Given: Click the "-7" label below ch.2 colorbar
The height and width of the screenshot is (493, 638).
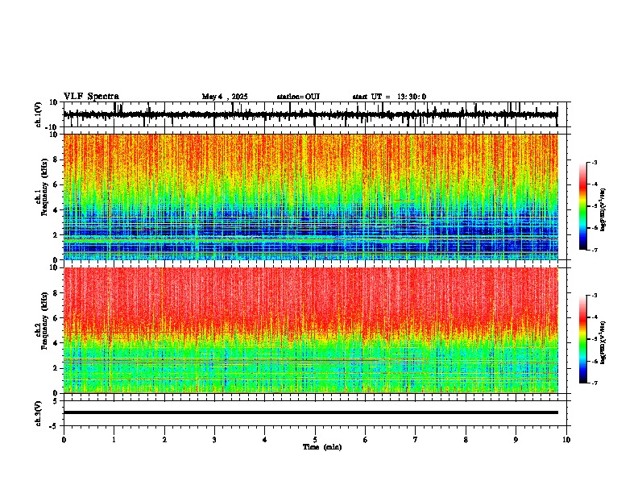Looking at the screenshot, I should 594,383.
